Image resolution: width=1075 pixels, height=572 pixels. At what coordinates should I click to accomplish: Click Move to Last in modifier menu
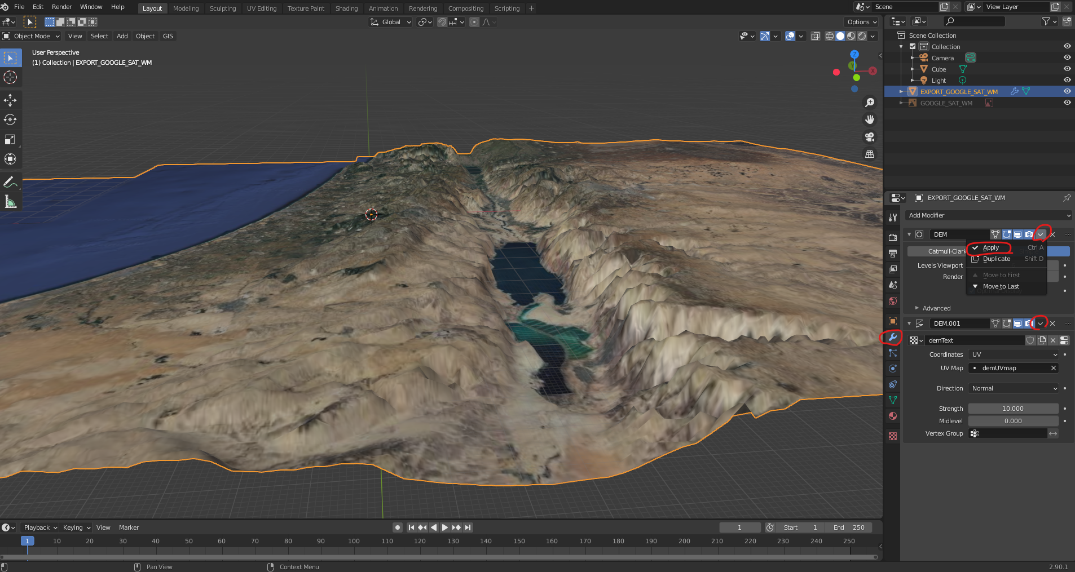coord(1001,286)
